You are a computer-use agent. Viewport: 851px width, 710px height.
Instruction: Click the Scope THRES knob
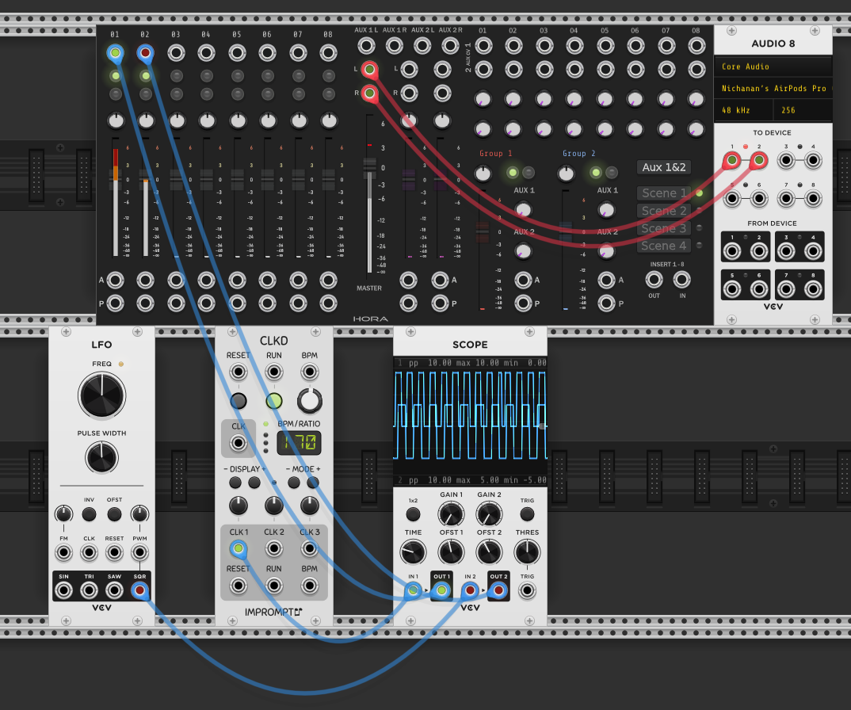[527, 552]
